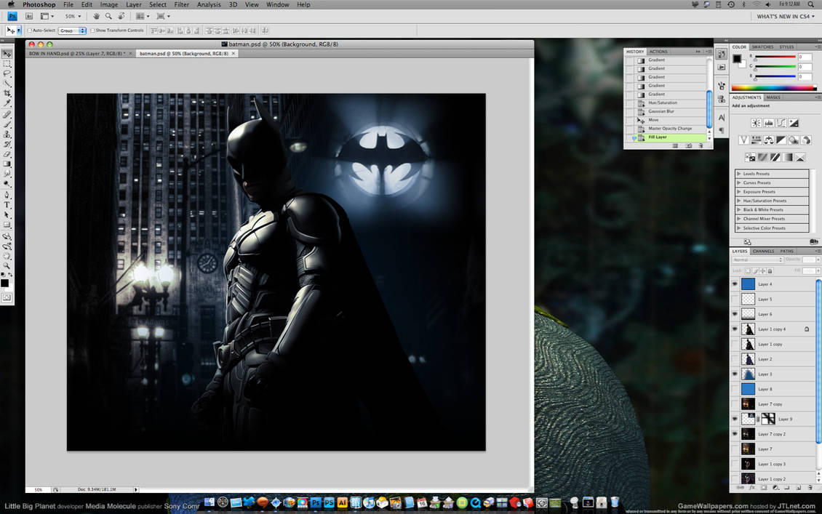
Task: Select the Gradient tool
Action: tap(7, 164)
